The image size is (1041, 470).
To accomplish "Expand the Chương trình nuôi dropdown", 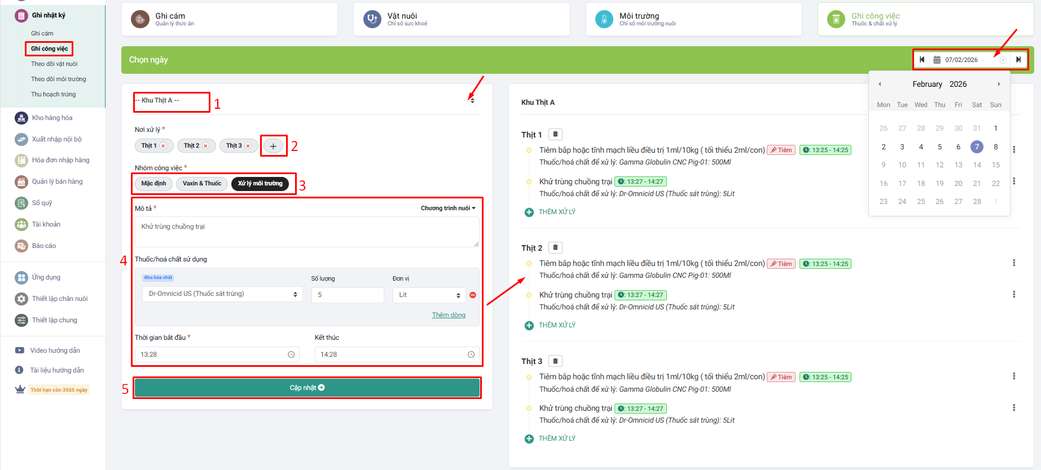I will [448, 208].
